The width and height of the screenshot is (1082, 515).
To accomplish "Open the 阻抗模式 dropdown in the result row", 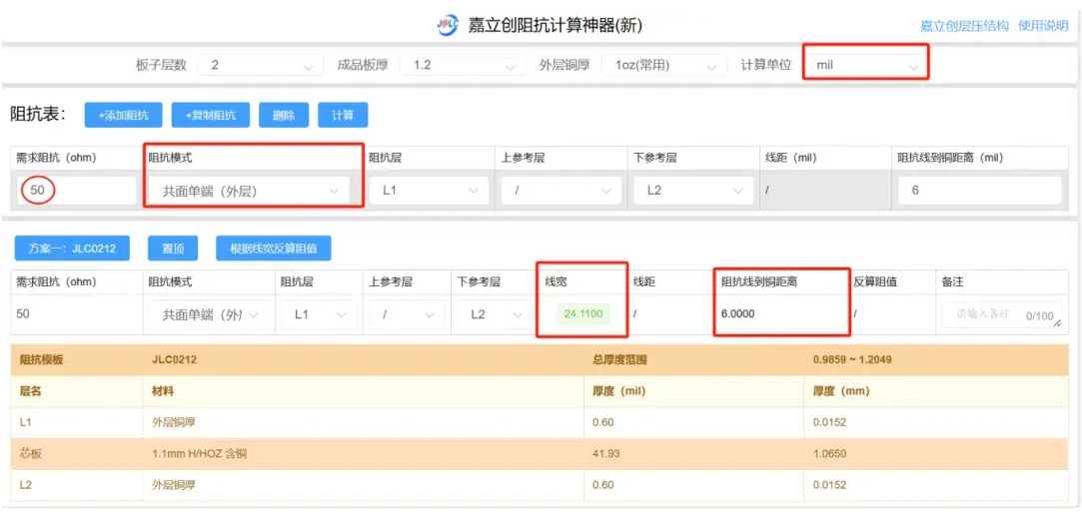I will 210,314.
